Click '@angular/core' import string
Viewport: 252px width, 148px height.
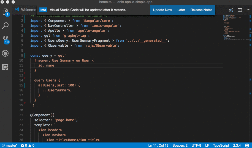[97, 21]
